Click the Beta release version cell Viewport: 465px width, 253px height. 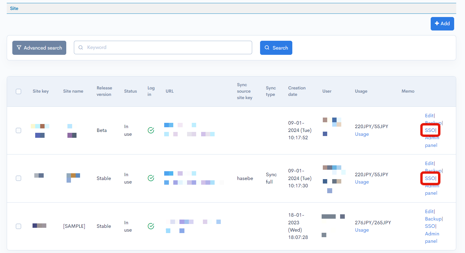(x=102, y=130)
